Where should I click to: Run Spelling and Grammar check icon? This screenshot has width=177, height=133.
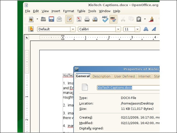pyautogui.click(x=105, y=19)
